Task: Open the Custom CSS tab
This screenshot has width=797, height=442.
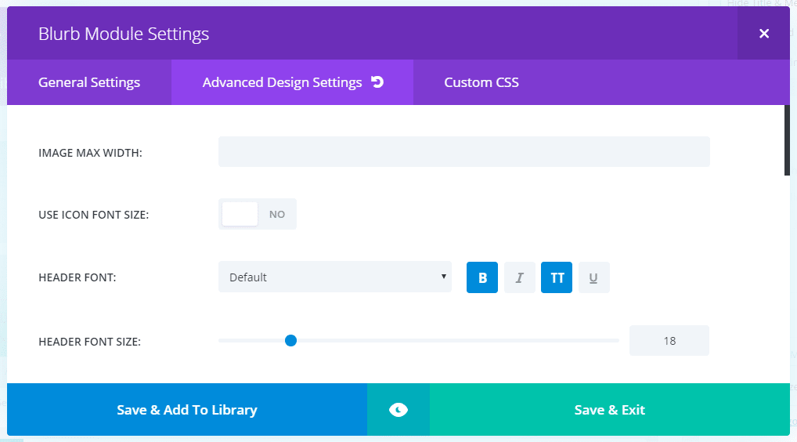Action: [481, 82]
